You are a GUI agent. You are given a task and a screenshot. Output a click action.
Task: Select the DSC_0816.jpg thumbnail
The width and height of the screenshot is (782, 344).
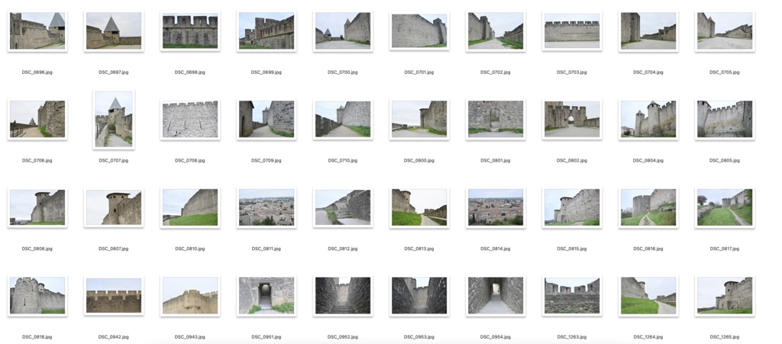[x=648, y=207]
